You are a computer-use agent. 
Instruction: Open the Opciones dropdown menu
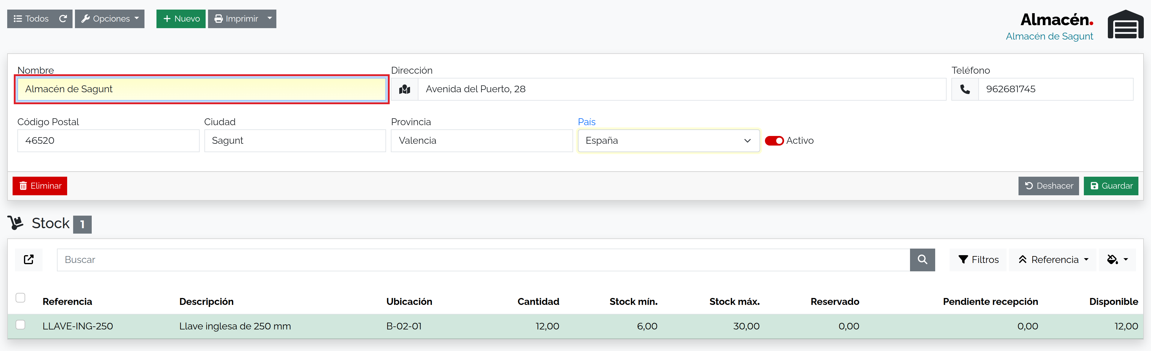click(109, 19)
